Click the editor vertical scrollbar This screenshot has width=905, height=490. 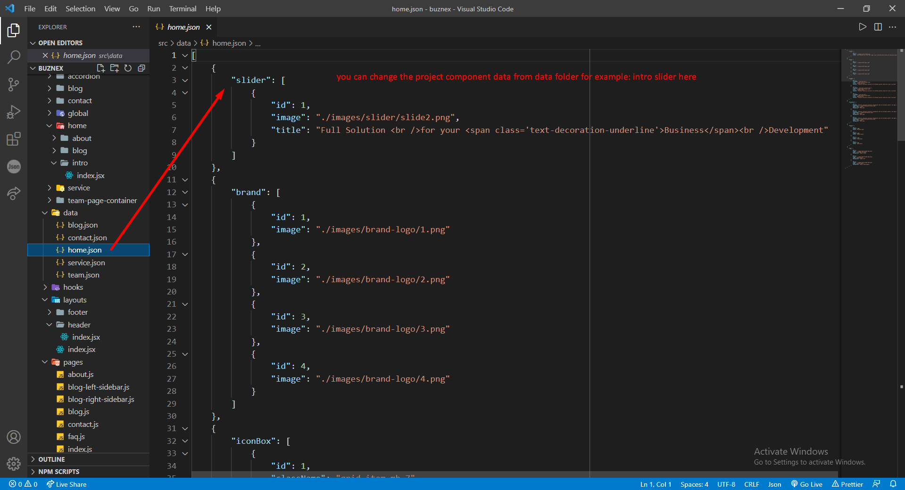pos(902,94)
